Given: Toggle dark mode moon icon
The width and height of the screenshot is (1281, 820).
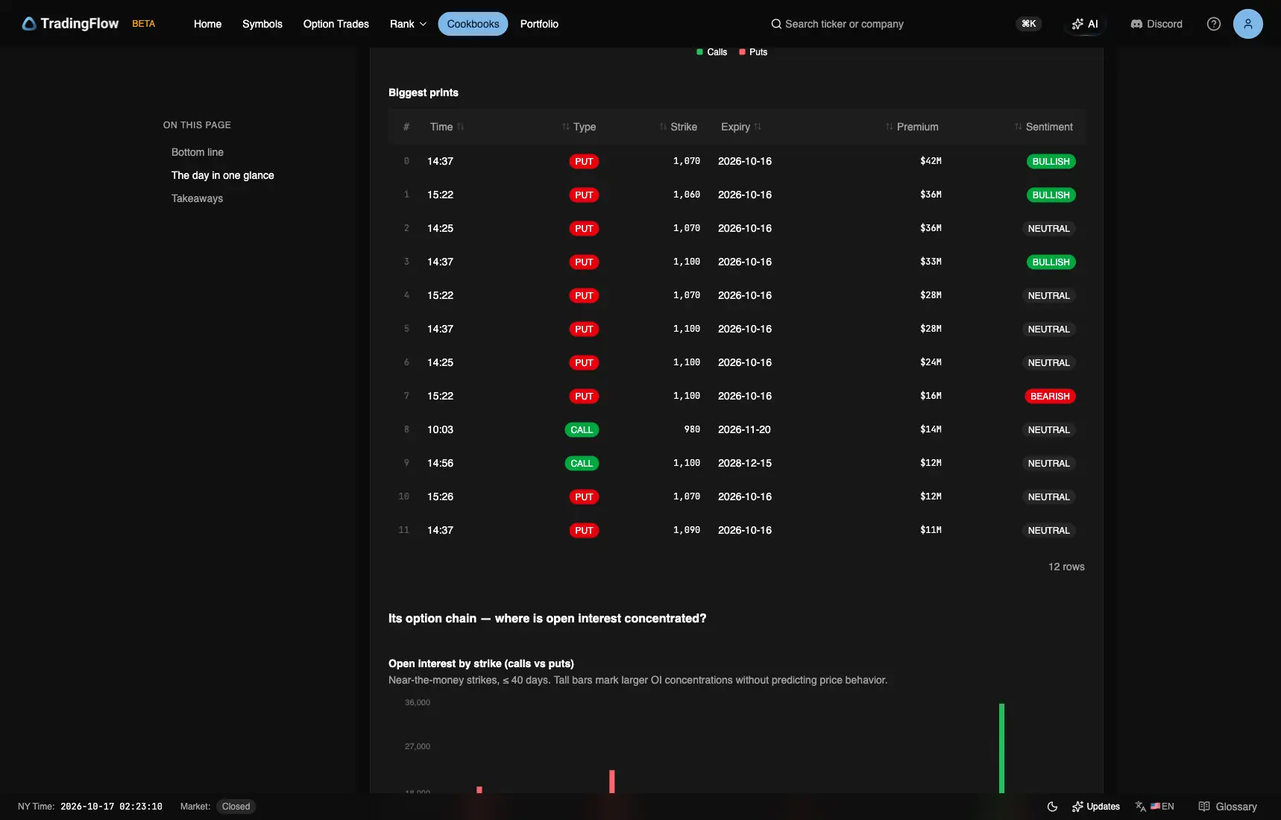Looking at the screenshot, I should click(1052, 807).
